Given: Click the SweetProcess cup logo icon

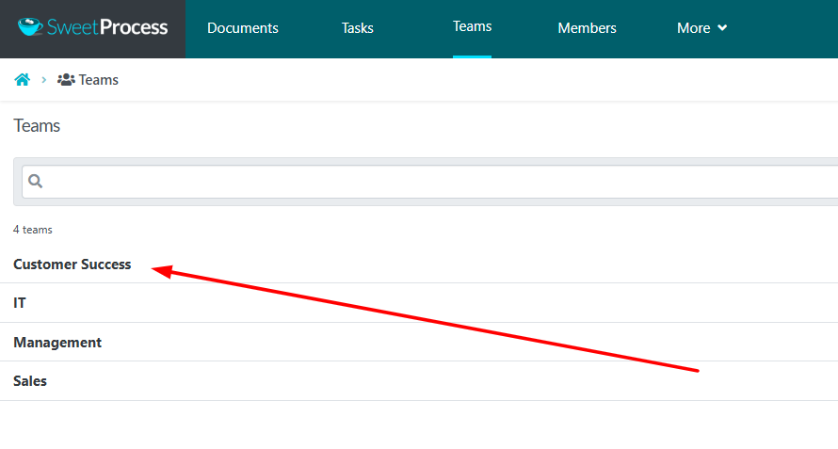Looking at the screenshot, I should pyautogui.click(x=30, y=27).
